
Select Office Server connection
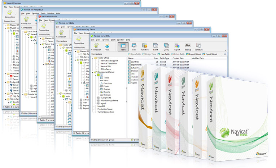(x=106, y=69)
